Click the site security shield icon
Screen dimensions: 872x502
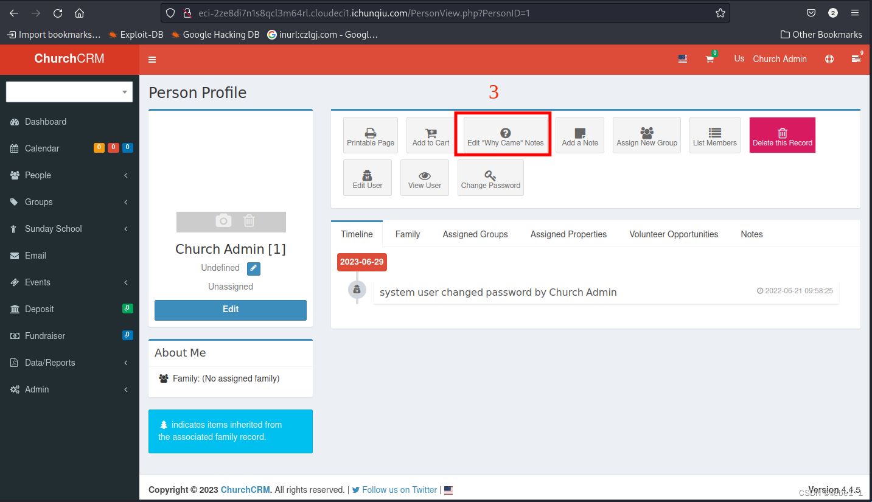(x=170, y=13)
